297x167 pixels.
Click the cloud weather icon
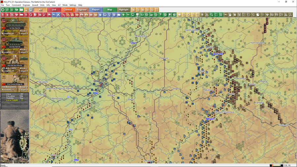119,15
